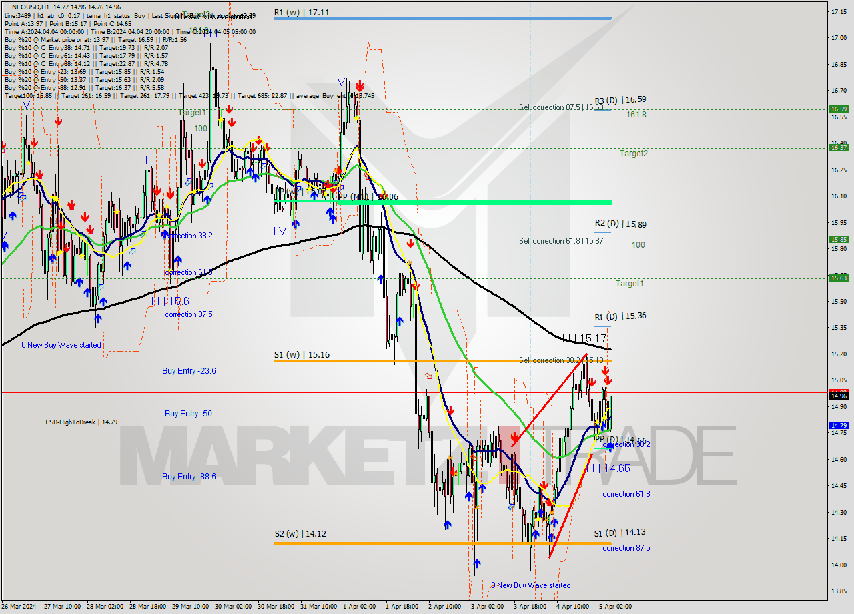Viewport: 854px width, 614px height.
Task: Click the 26 Mar 2024 date label
Action: (18, 607)
